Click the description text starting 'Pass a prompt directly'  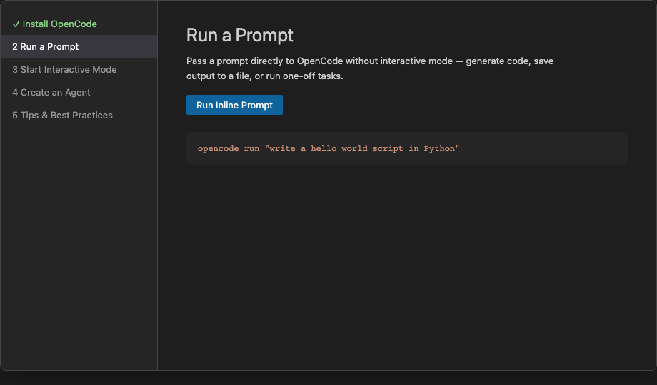370,68
